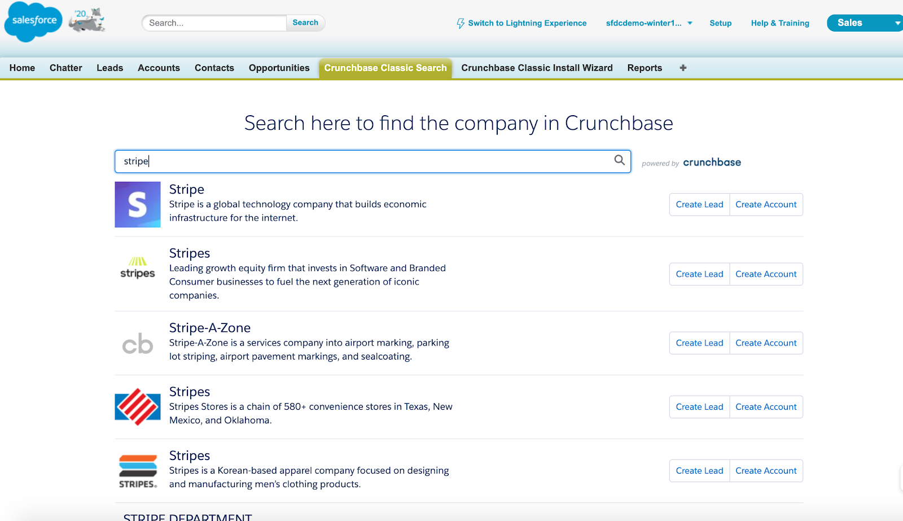Create Lead for Stripes equity firm
This screenshot has width=903, height=521.
699,274
